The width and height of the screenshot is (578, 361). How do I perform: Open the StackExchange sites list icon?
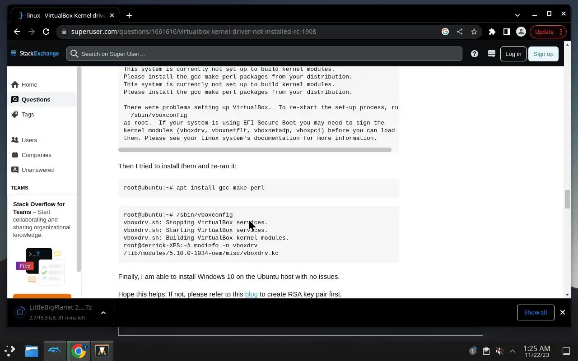click(x=492, y=54)
